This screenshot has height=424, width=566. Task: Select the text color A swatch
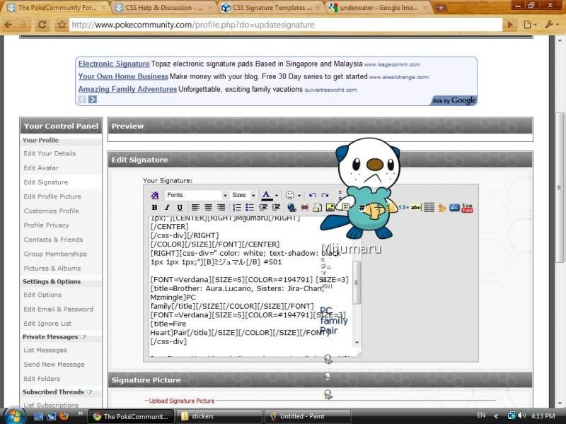point(266,195)
